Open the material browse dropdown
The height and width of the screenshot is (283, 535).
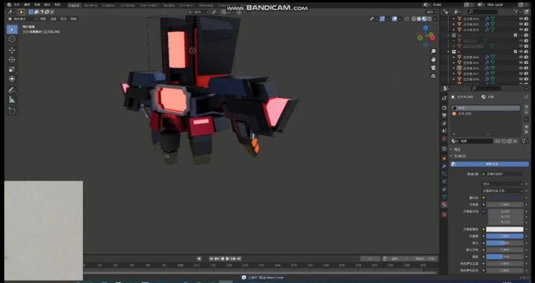point(455,141)
